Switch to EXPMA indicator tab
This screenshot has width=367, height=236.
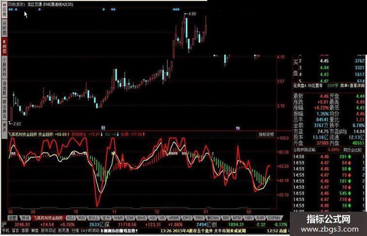(274, 218)
